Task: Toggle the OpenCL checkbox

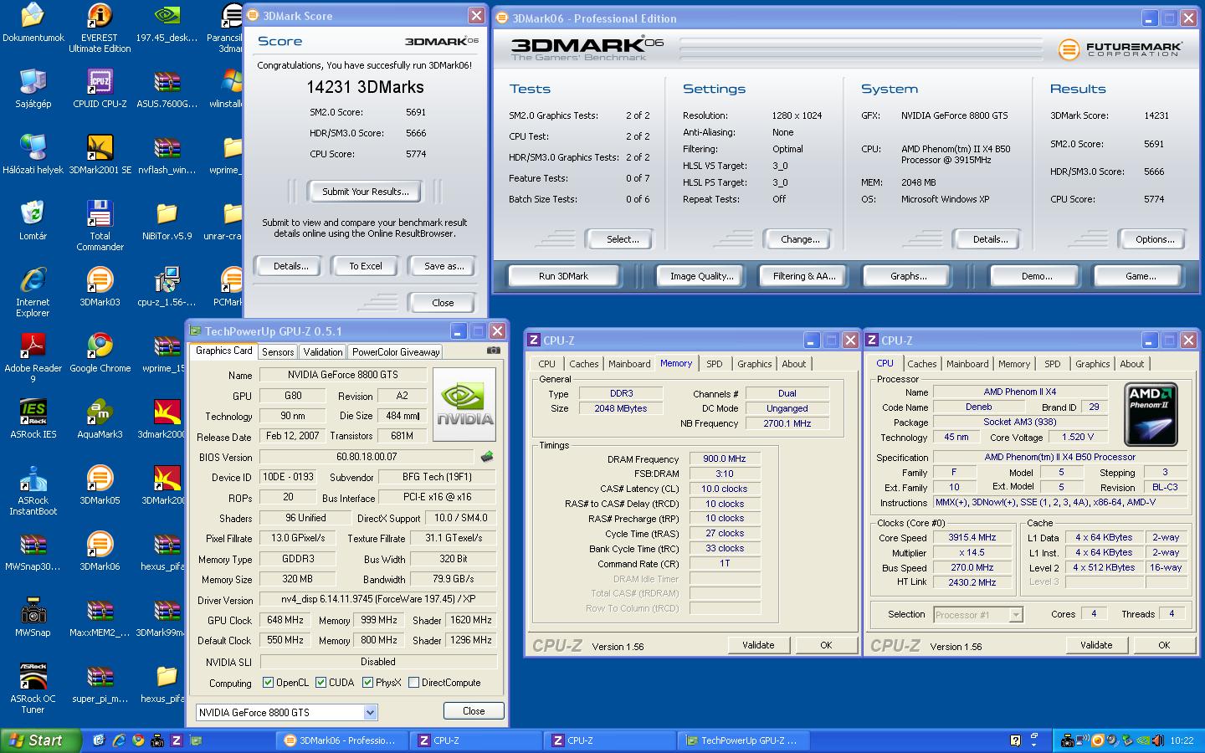Action: tap(268, 683)
